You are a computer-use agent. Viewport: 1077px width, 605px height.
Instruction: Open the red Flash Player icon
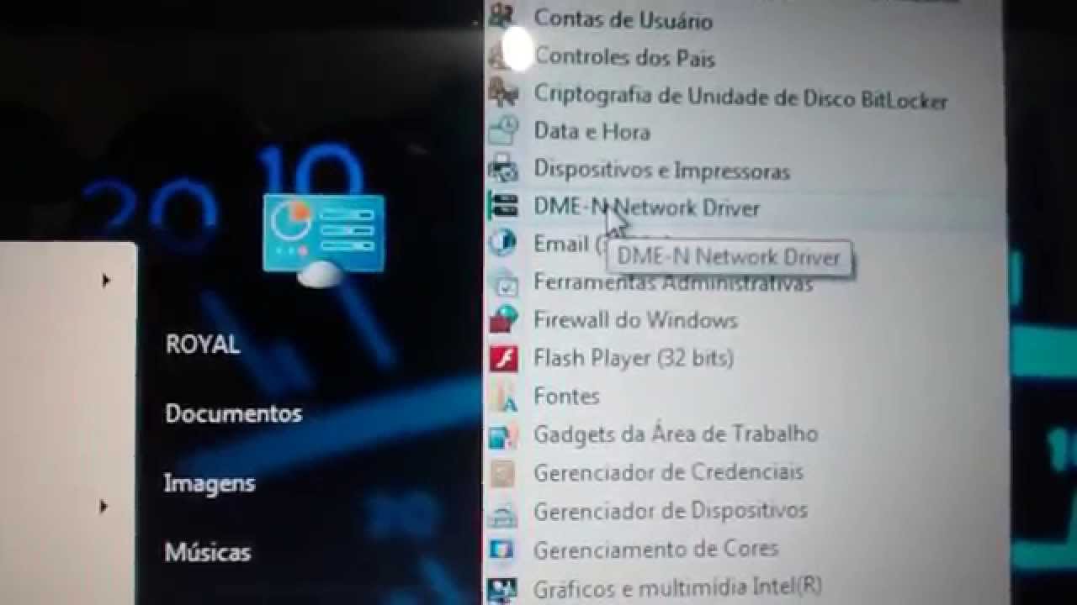click(503, 358)
